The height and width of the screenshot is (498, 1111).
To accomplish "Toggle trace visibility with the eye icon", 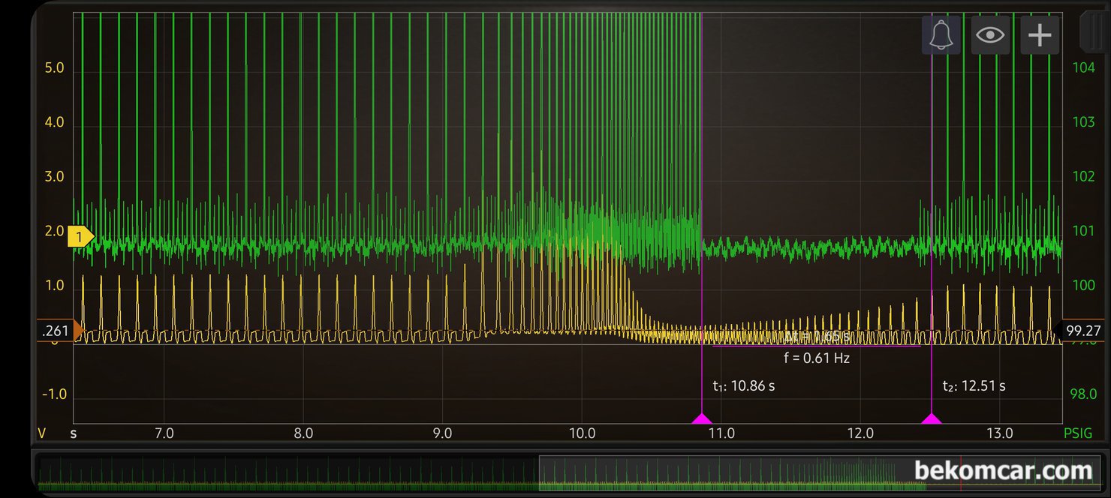I will (x=990, y=35).
